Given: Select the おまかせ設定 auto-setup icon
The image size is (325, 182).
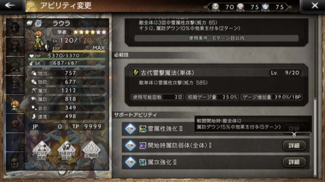Looking at the screenshot, I should click(x=67, y=151).
